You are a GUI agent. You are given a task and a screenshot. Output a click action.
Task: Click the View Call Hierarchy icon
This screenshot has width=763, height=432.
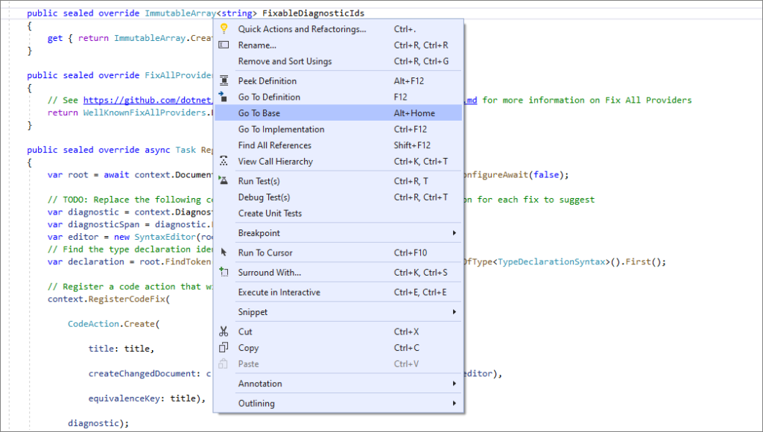pos(224,162)
